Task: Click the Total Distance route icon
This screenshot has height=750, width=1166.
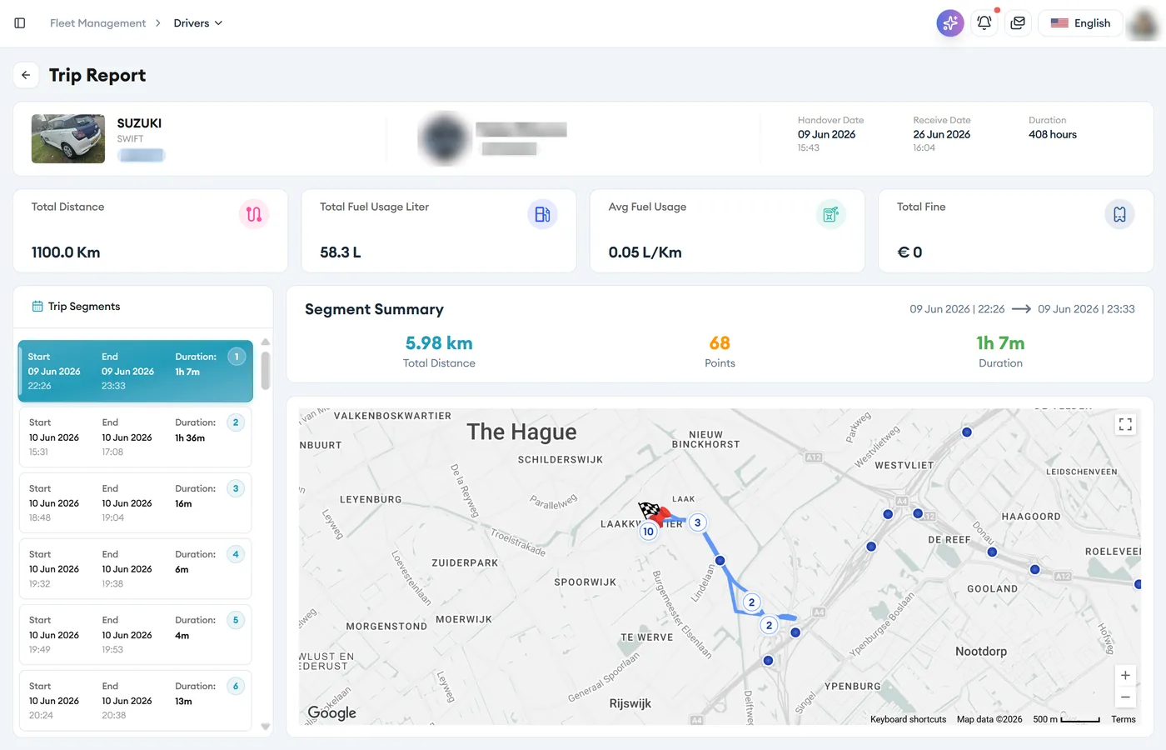Action: click(254, 214)
